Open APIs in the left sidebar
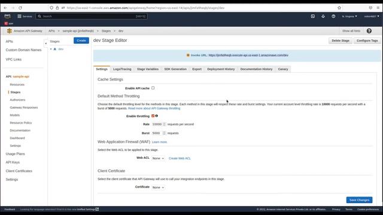The image size is (383, 215). point(10,41)
